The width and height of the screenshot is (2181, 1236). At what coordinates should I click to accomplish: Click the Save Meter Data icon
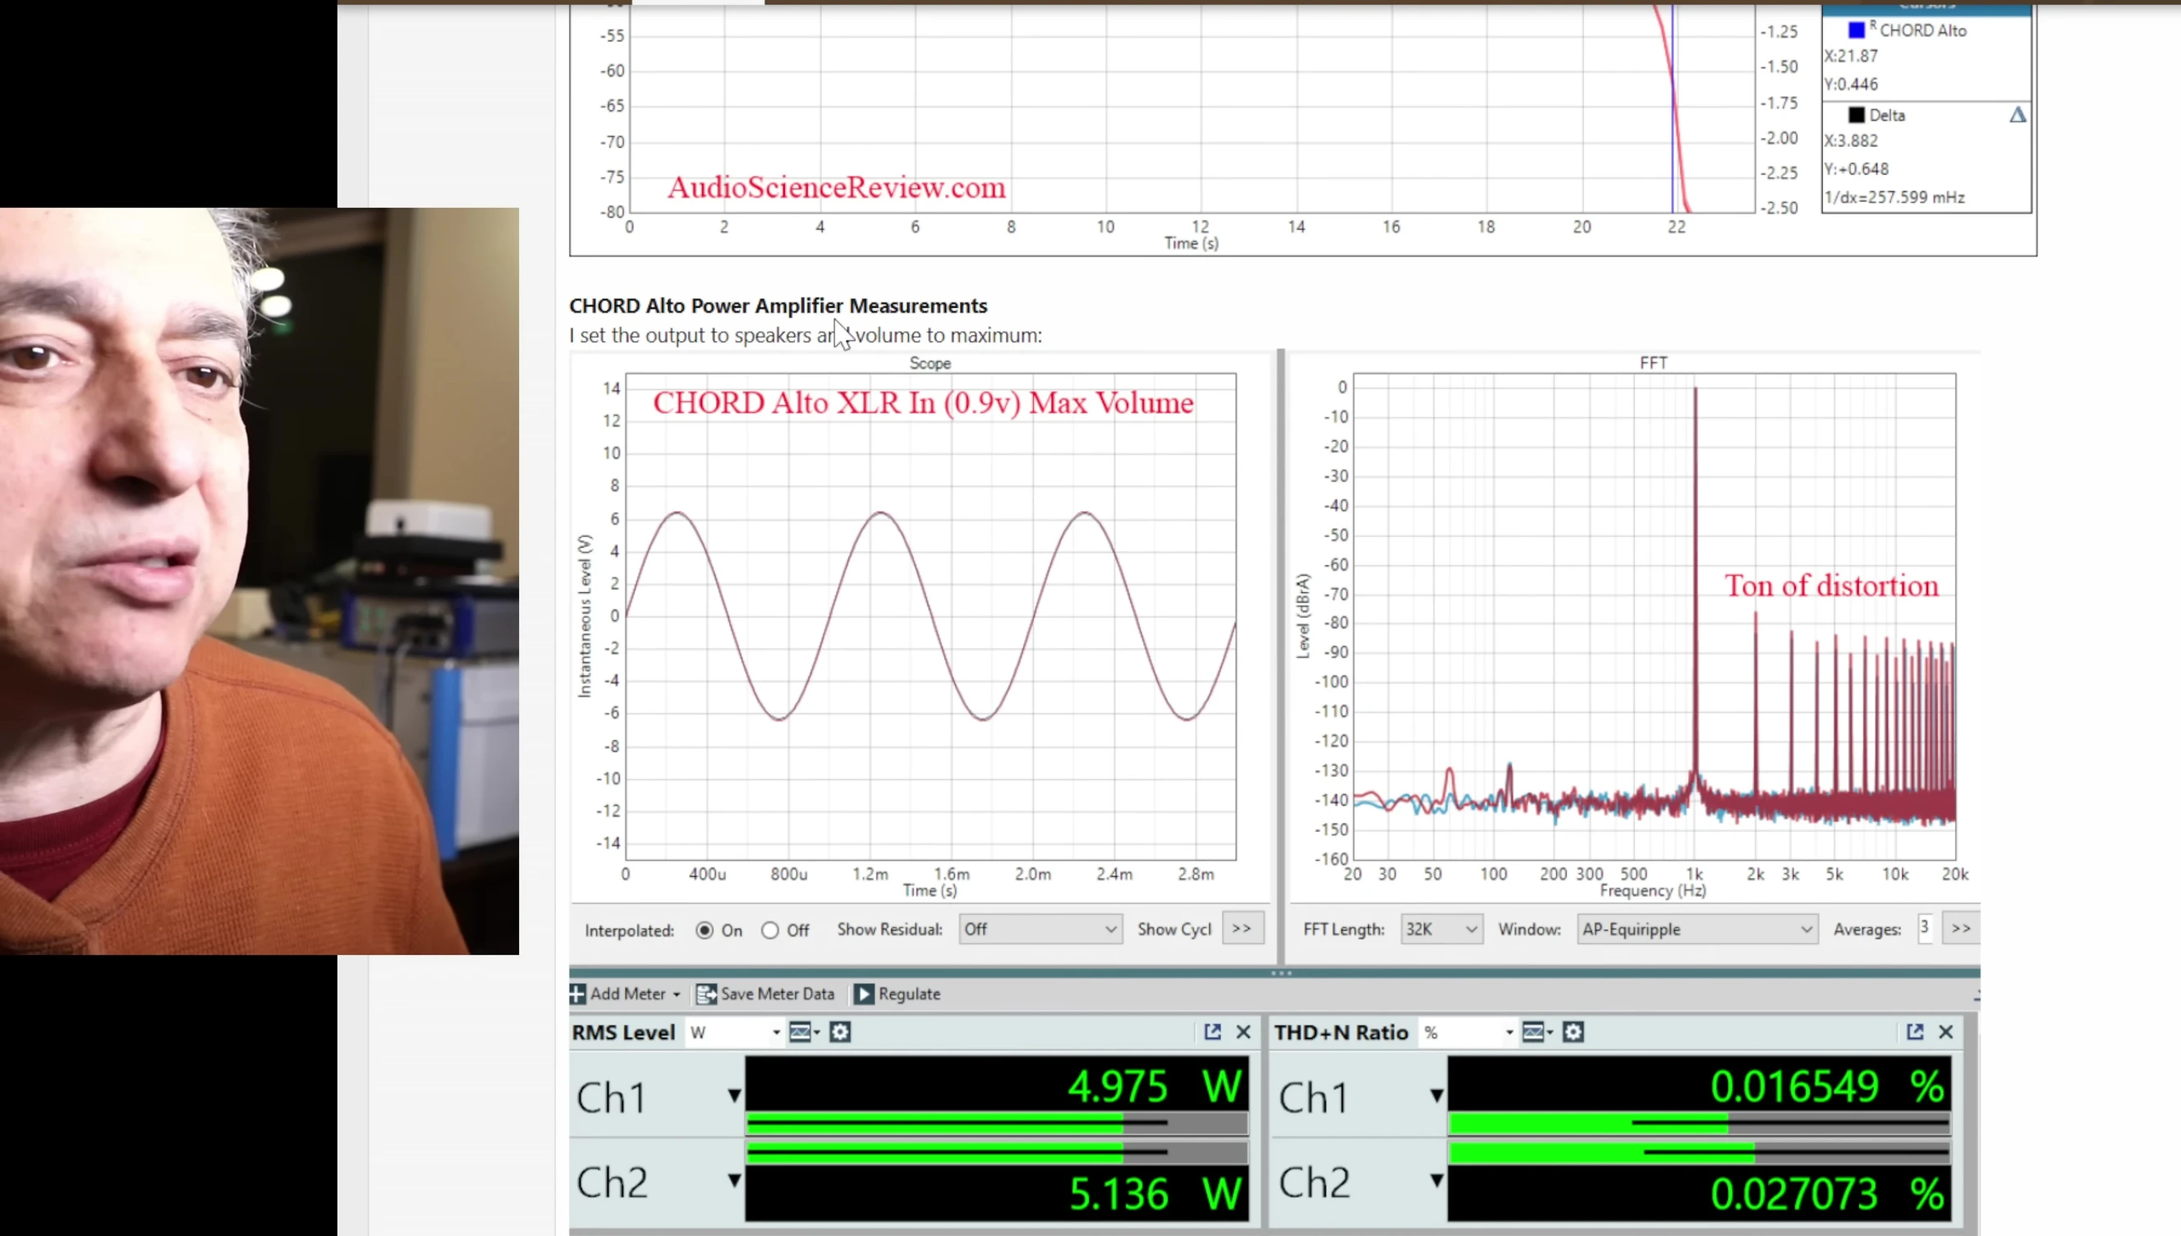tap(706, 993)
